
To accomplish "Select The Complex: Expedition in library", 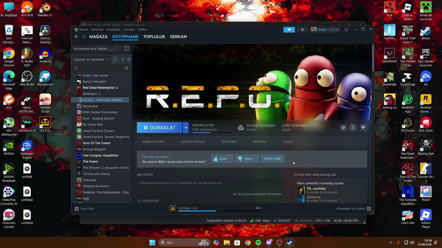I will tap(100, 155).
